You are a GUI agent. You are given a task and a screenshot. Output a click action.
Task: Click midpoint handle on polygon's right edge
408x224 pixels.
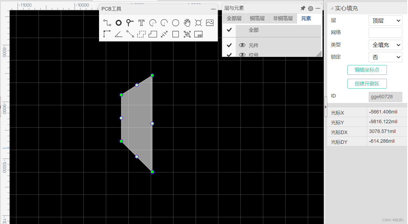[x=152, y=124]
